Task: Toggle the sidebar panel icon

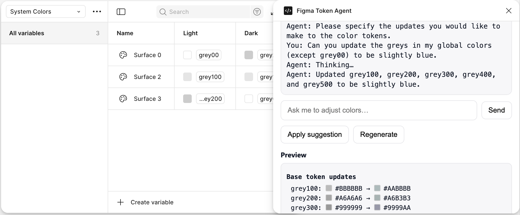Action: click(x=121, y=12)
